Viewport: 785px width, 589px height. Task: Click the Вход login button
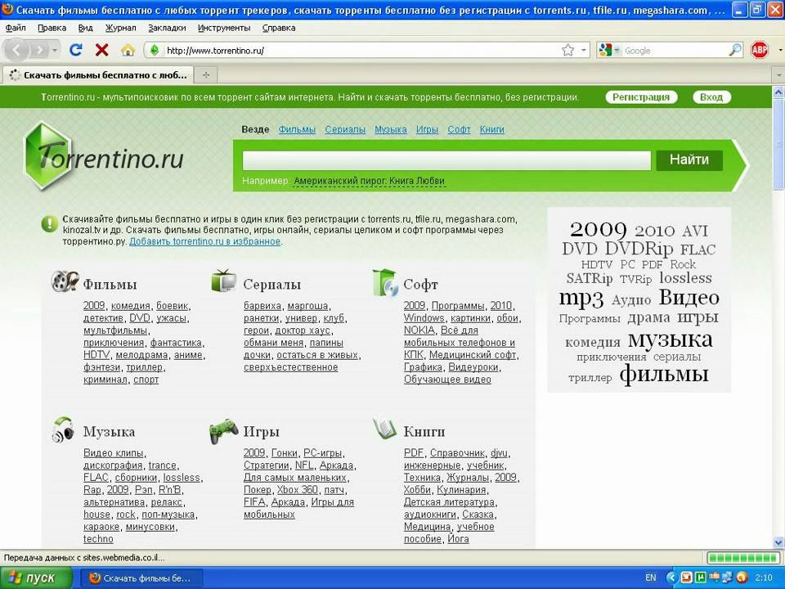click(x=711, y=97)
